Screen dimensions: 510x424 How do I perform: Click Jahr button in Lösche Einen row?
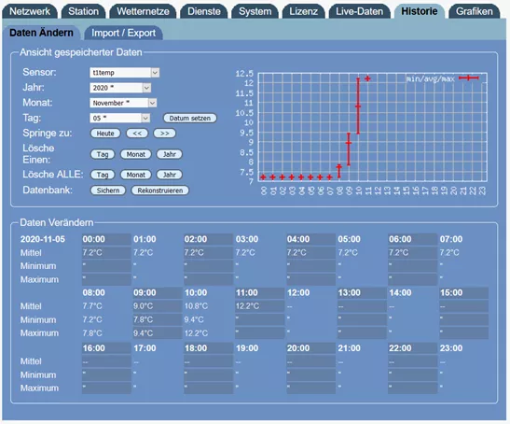point(170,154)
